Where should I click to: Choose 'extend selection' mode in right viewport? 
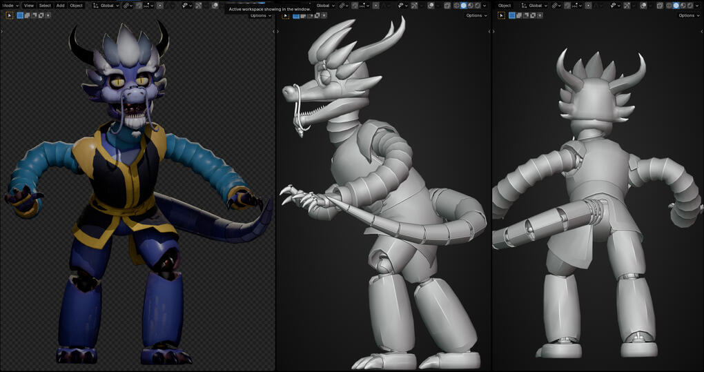click(x=519, y=15)
